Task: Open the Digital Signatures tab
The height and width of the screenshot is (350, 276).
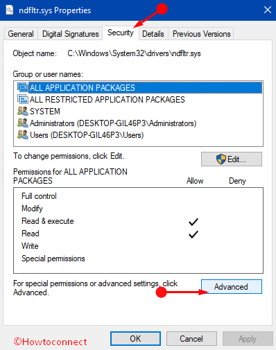Action: coord(70,34)
